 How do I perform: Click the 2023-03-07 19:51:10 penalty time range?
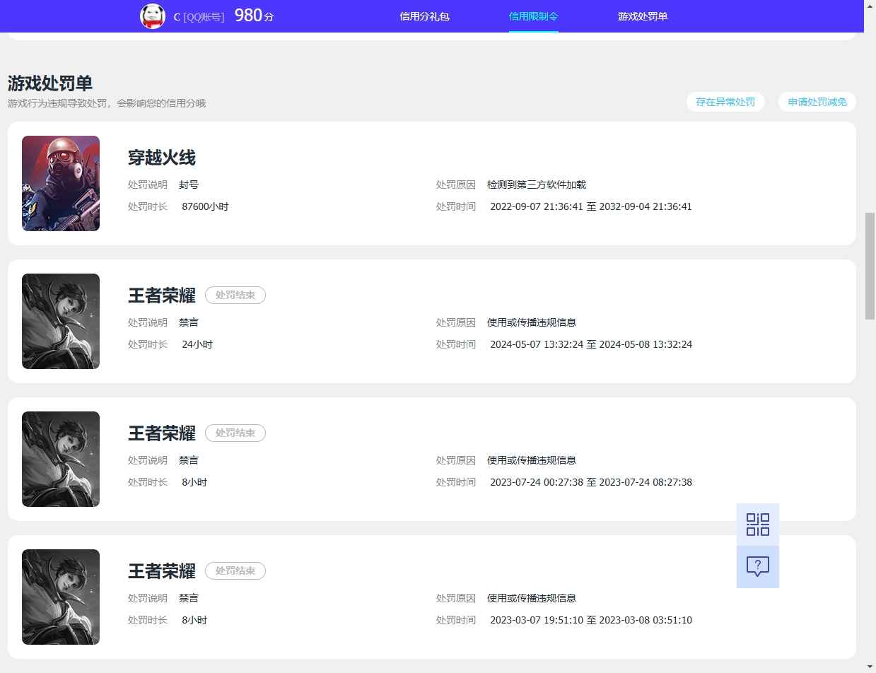(x=591, y=620)
